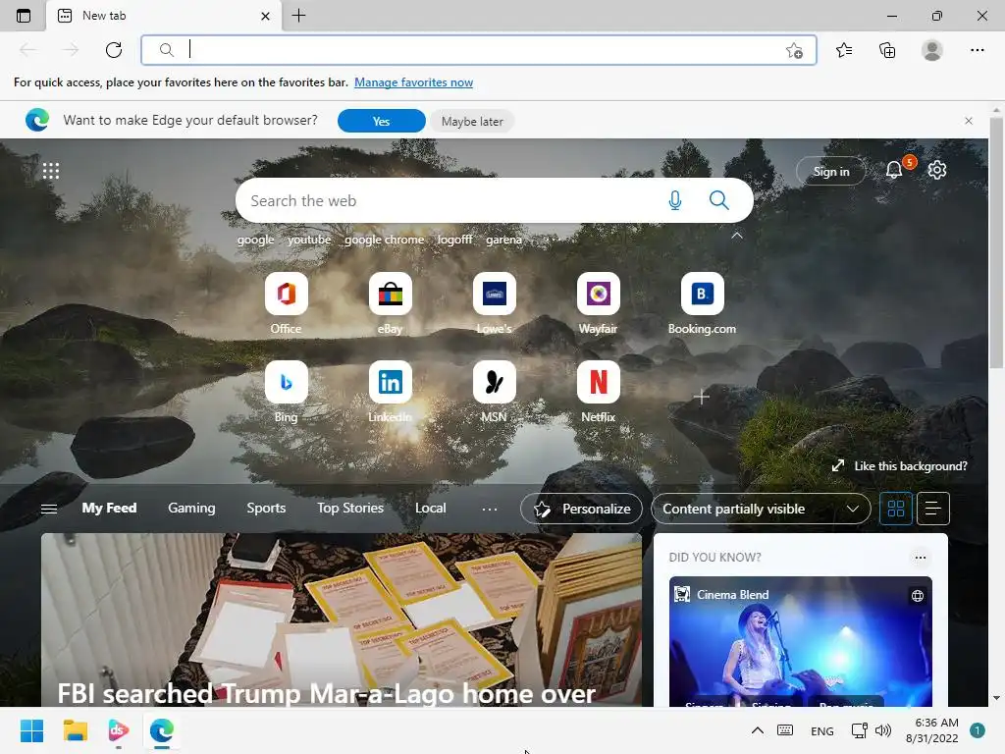1005x754 pixels.
Task: Expand the Content partially visible dropdown
Action: 761,509
